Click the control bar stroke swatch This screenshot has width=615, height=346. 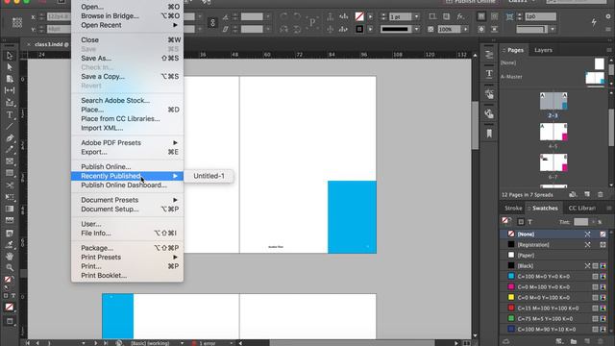pyautogui.click(x=359, y=29)
